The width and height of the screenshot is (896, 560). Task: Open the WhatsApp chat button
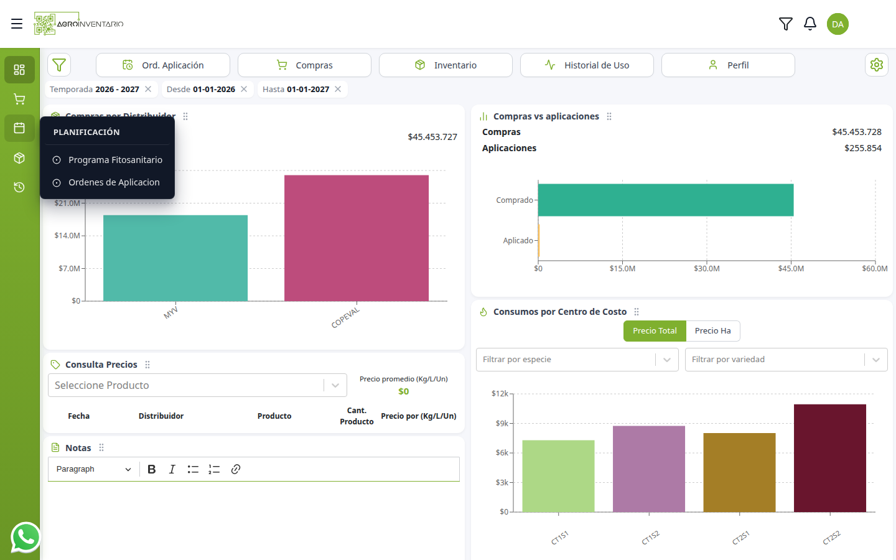(x=26, y=538)
